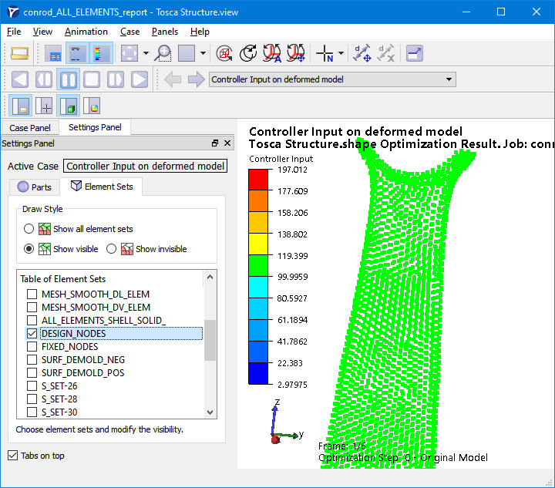Stop the animation playback
The width and height of the screenshot is (555, 488).
pos(92,79)
